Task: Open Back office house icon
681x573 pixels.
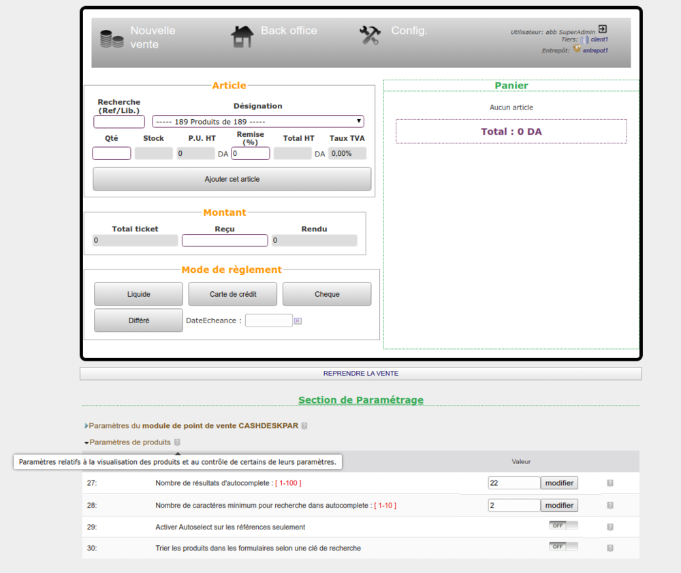Action: (x=242, y=37)
